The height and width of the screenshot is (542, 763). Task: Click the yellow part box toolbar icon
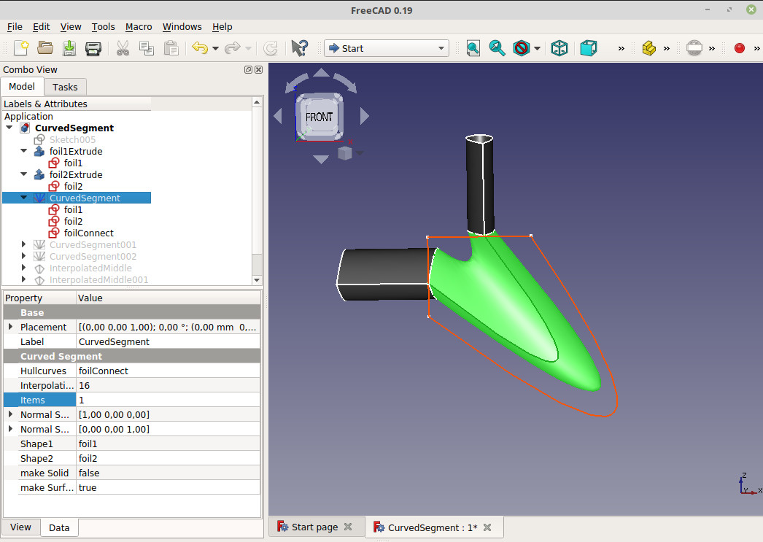coord(648,48)
